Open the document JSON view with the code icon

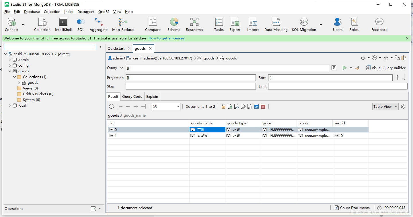tap(237, 106)
